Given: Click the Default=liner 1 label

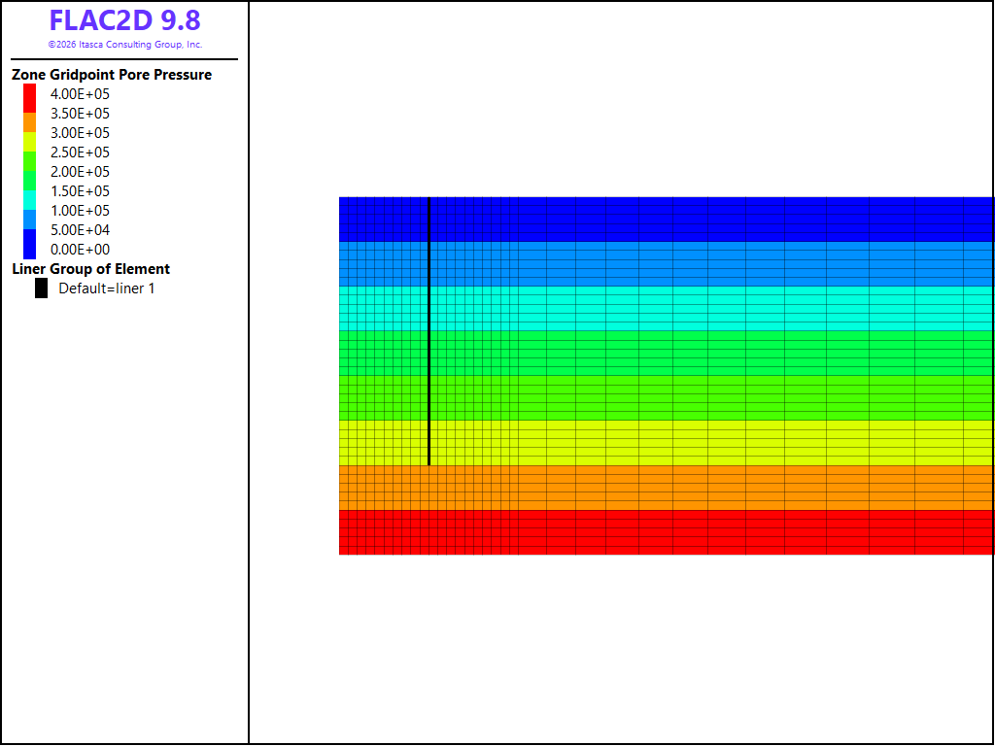Looking at the screenshot, I should pos(107,288).
